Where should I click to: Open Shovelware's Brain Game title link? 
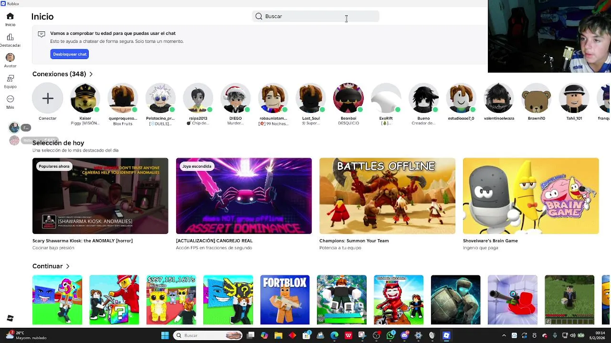pos(490,241)
